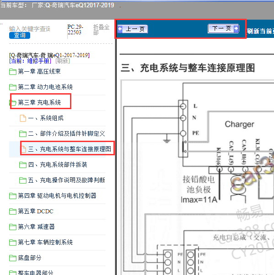Click 刷新当前页 refresh link in blue bar
This screenshot has width=274, height=275.
pyautogui.click(x=260, y=31)
